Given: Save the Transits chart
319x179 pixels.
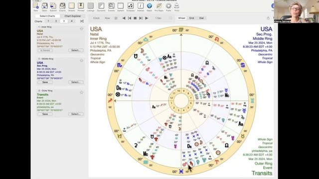Looking at the screenshot, I should tap(45, 114).
